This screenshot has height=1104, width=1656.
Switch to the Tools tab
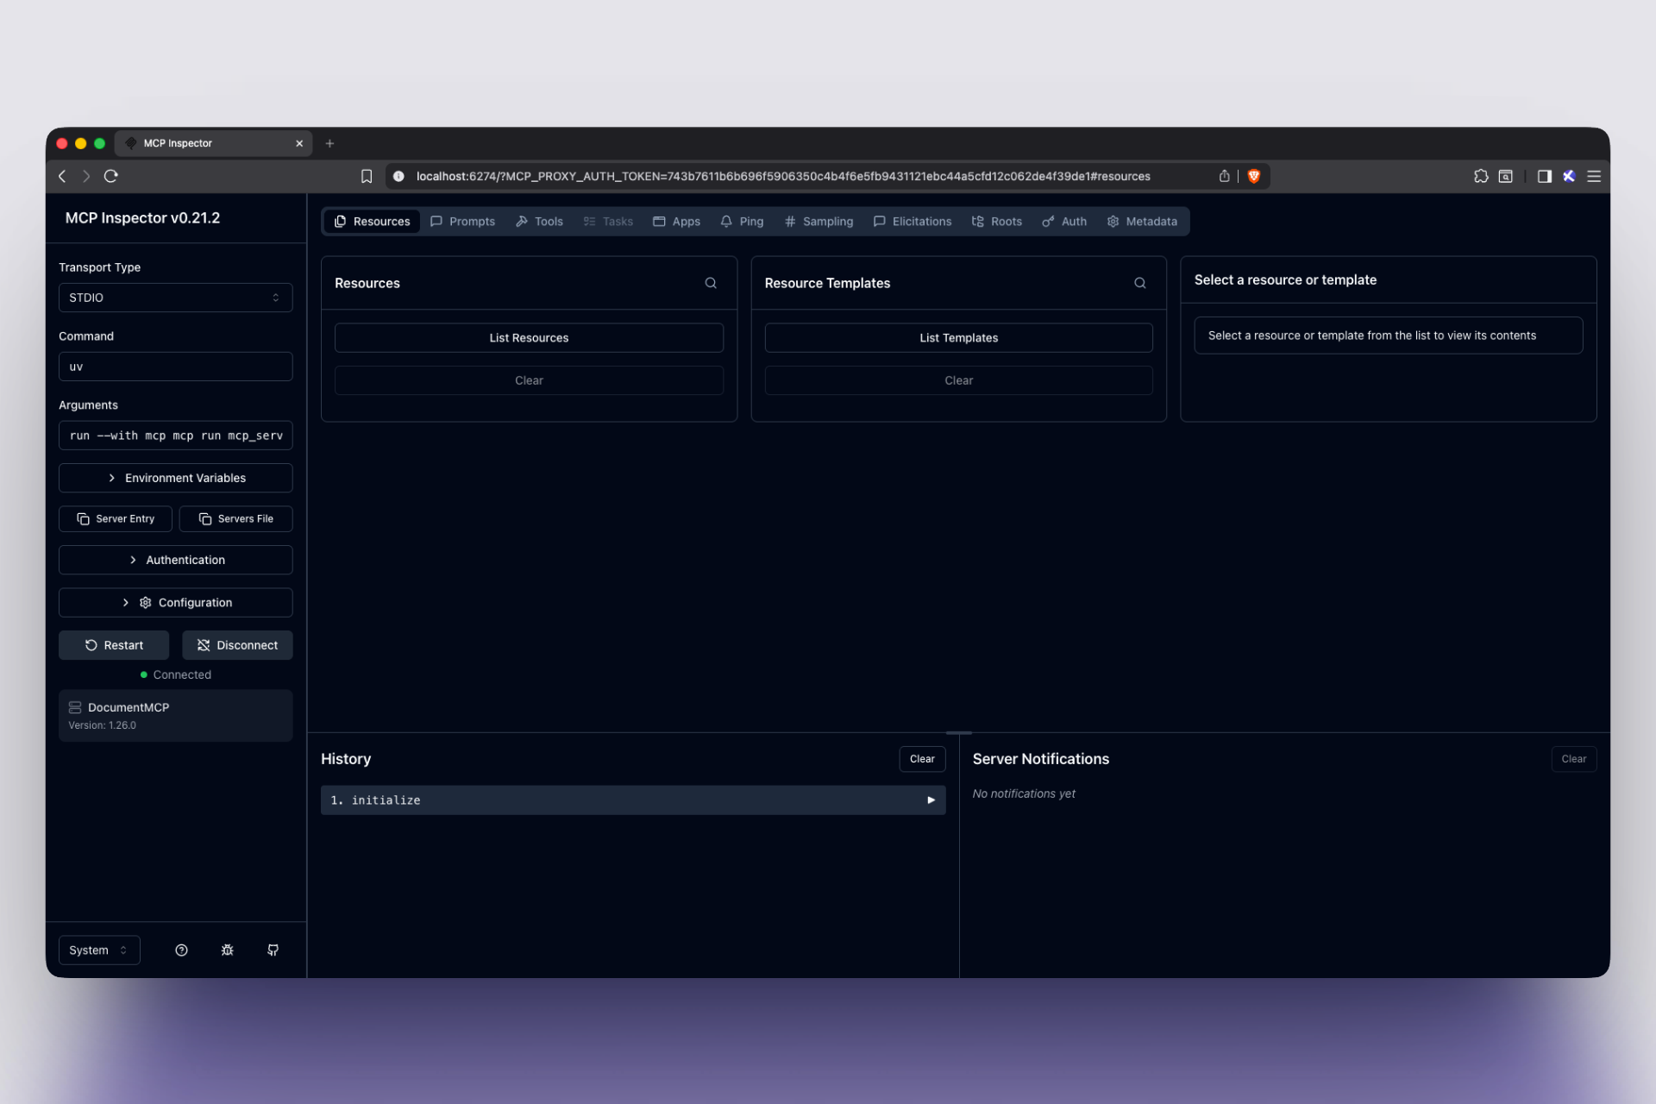pyautogui.click(x=539, y=222)
